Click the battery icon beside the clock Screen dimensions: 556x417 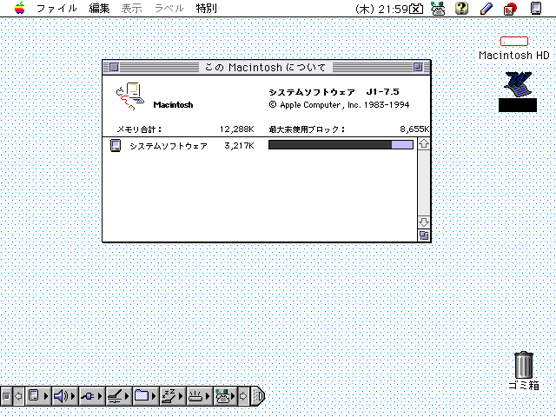(x=416, y=9)
